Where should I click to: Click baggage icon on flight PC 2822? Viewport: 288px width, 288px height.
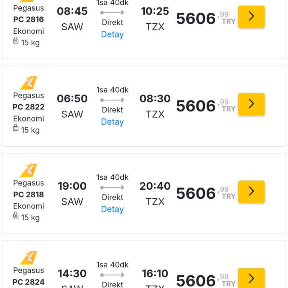click(x=16, y=128)
